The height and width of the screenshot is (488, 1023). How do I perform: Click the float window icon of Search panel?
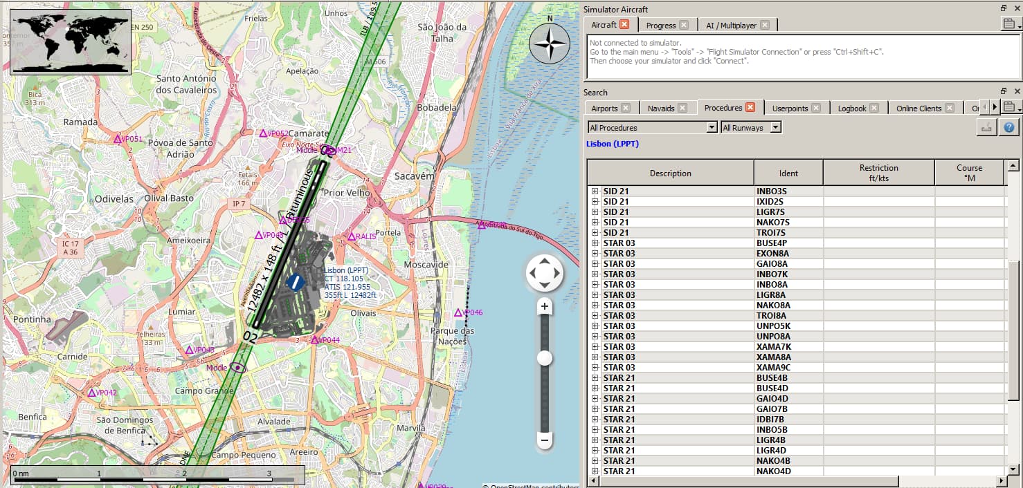coord(1003,91)
